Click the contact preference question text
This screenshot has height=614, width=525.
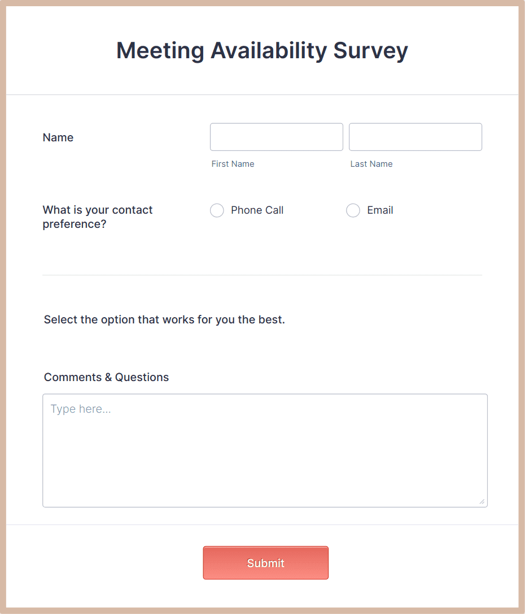click(x=97, y=217)
